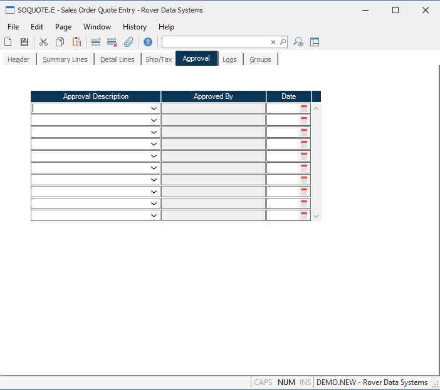This screenshot has height=390, width=440.
Task: Click the Save icon in toolbar
Action: pyautogui.click(x=24, y=42)
